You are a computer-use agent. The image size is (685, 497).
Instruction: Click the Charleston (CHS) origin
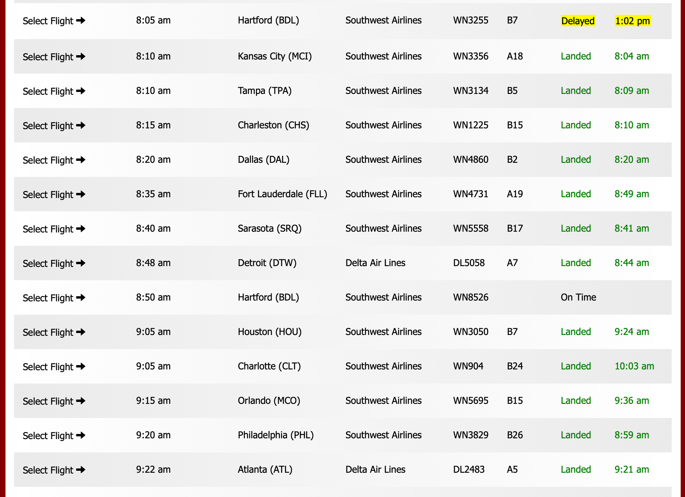(x=273, y=125)
